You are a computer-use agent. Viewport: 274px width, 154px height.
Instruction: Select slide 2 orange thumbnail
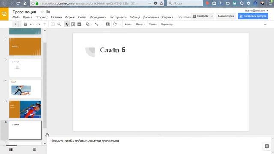pos(25,47)
